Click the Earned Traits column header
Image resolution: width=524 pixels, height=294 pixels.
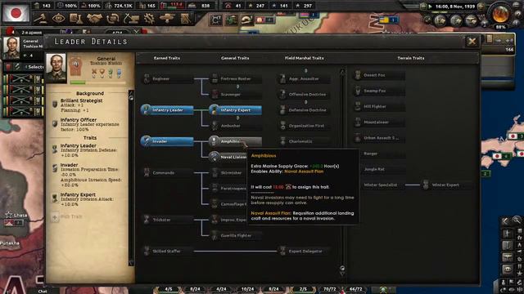pos(167,58)
